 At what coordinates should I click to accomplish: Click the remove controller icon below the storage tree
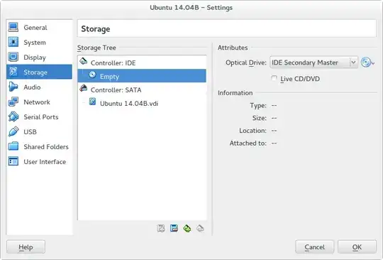coord(174,228)
